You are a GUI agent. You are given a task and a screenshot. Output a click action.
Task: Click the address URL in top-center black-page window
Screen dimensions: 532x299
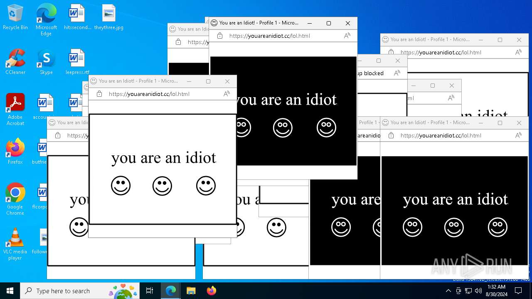click(269, 36)
